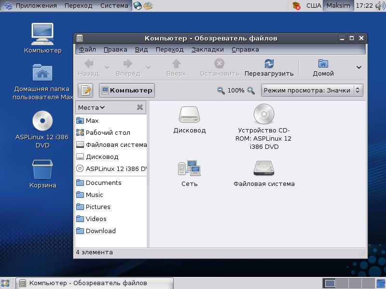The height and width of the screenshot is (289, 386).
Task: Click the 17:22 clock
Action: point(364,5)
